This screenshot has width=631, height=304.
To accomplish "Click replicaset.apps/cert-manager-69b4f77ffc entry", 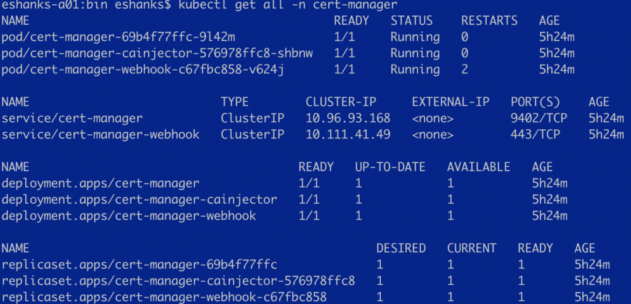I will tap(139, 265).
